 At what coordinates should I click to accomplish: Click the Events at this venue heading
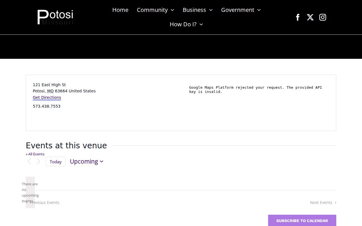(66, 145)
